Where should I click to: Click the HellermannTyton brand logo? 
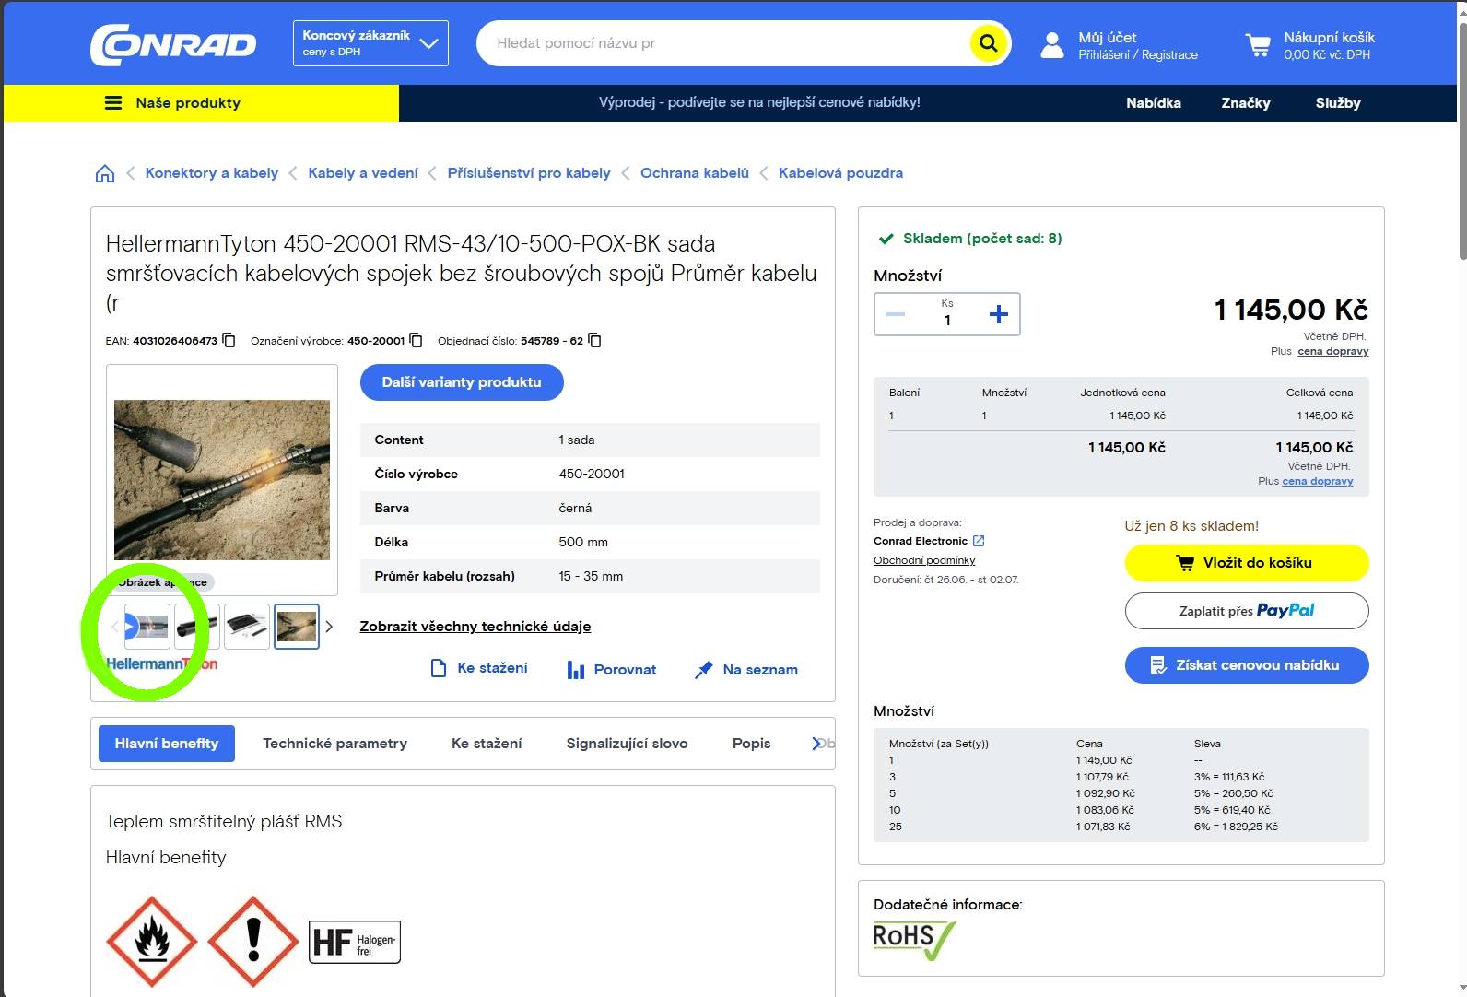point(162,663)
